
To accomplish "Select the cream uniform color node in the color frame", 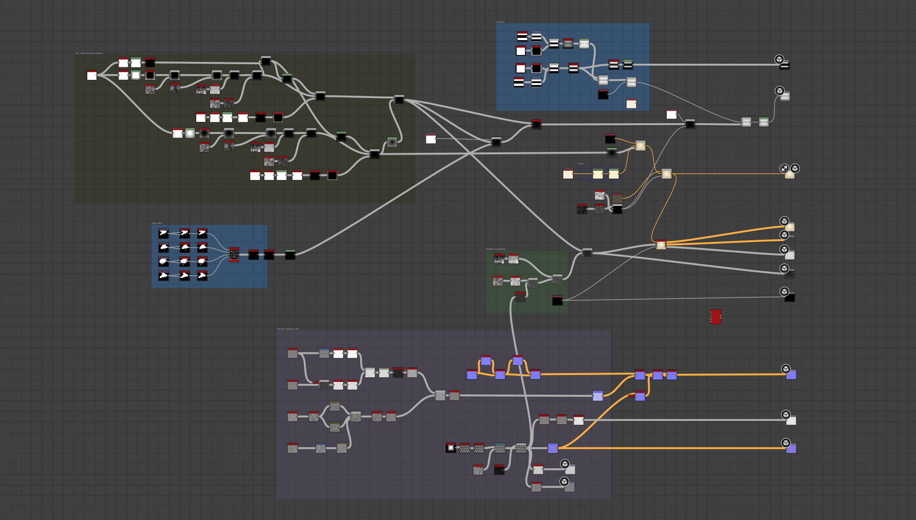I will (597, 175).
